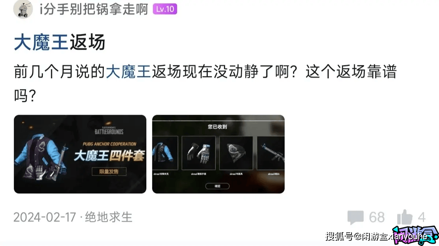
Task: Click the Lv.10 level badge
Action: point(165,9)
